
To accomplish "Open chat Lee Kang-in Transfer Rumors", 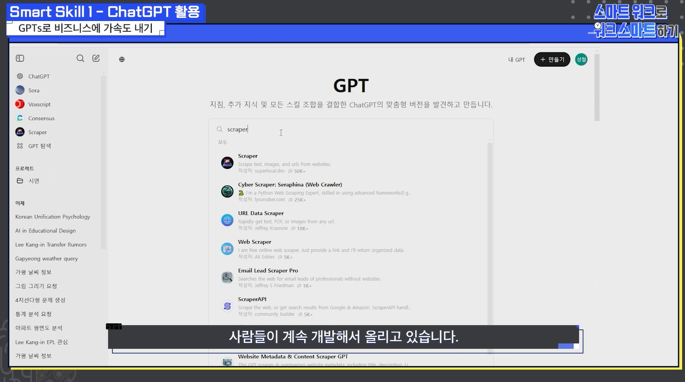I will click(x=51, y=245).
